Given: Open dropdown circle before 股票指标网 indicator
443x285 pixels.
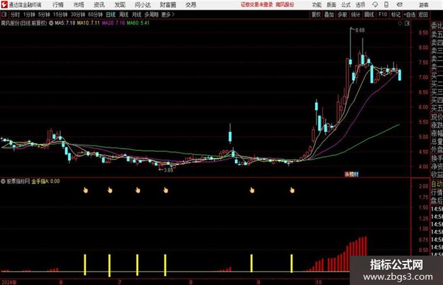Looking at the screenshot, I should (x=3, y=181).
